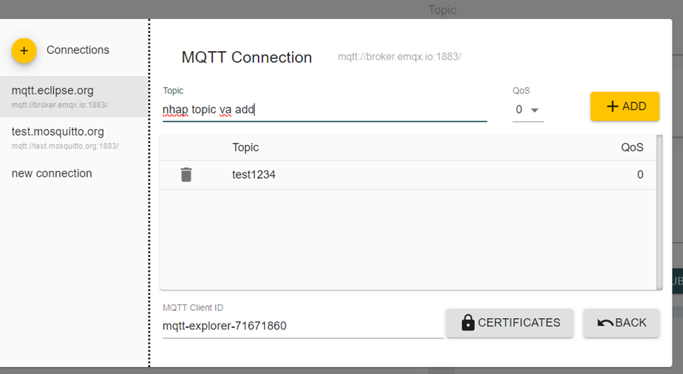
Task: Click the yellow plus add-connection button
Action: coord(24,50)
